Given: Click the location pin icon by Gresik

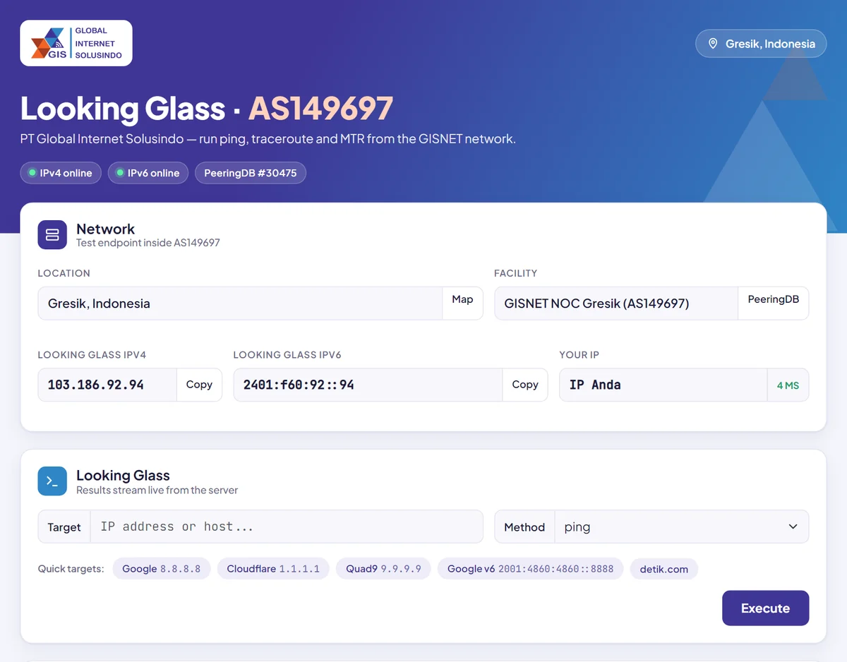Looking at the screenshot, I should (712, 44).
